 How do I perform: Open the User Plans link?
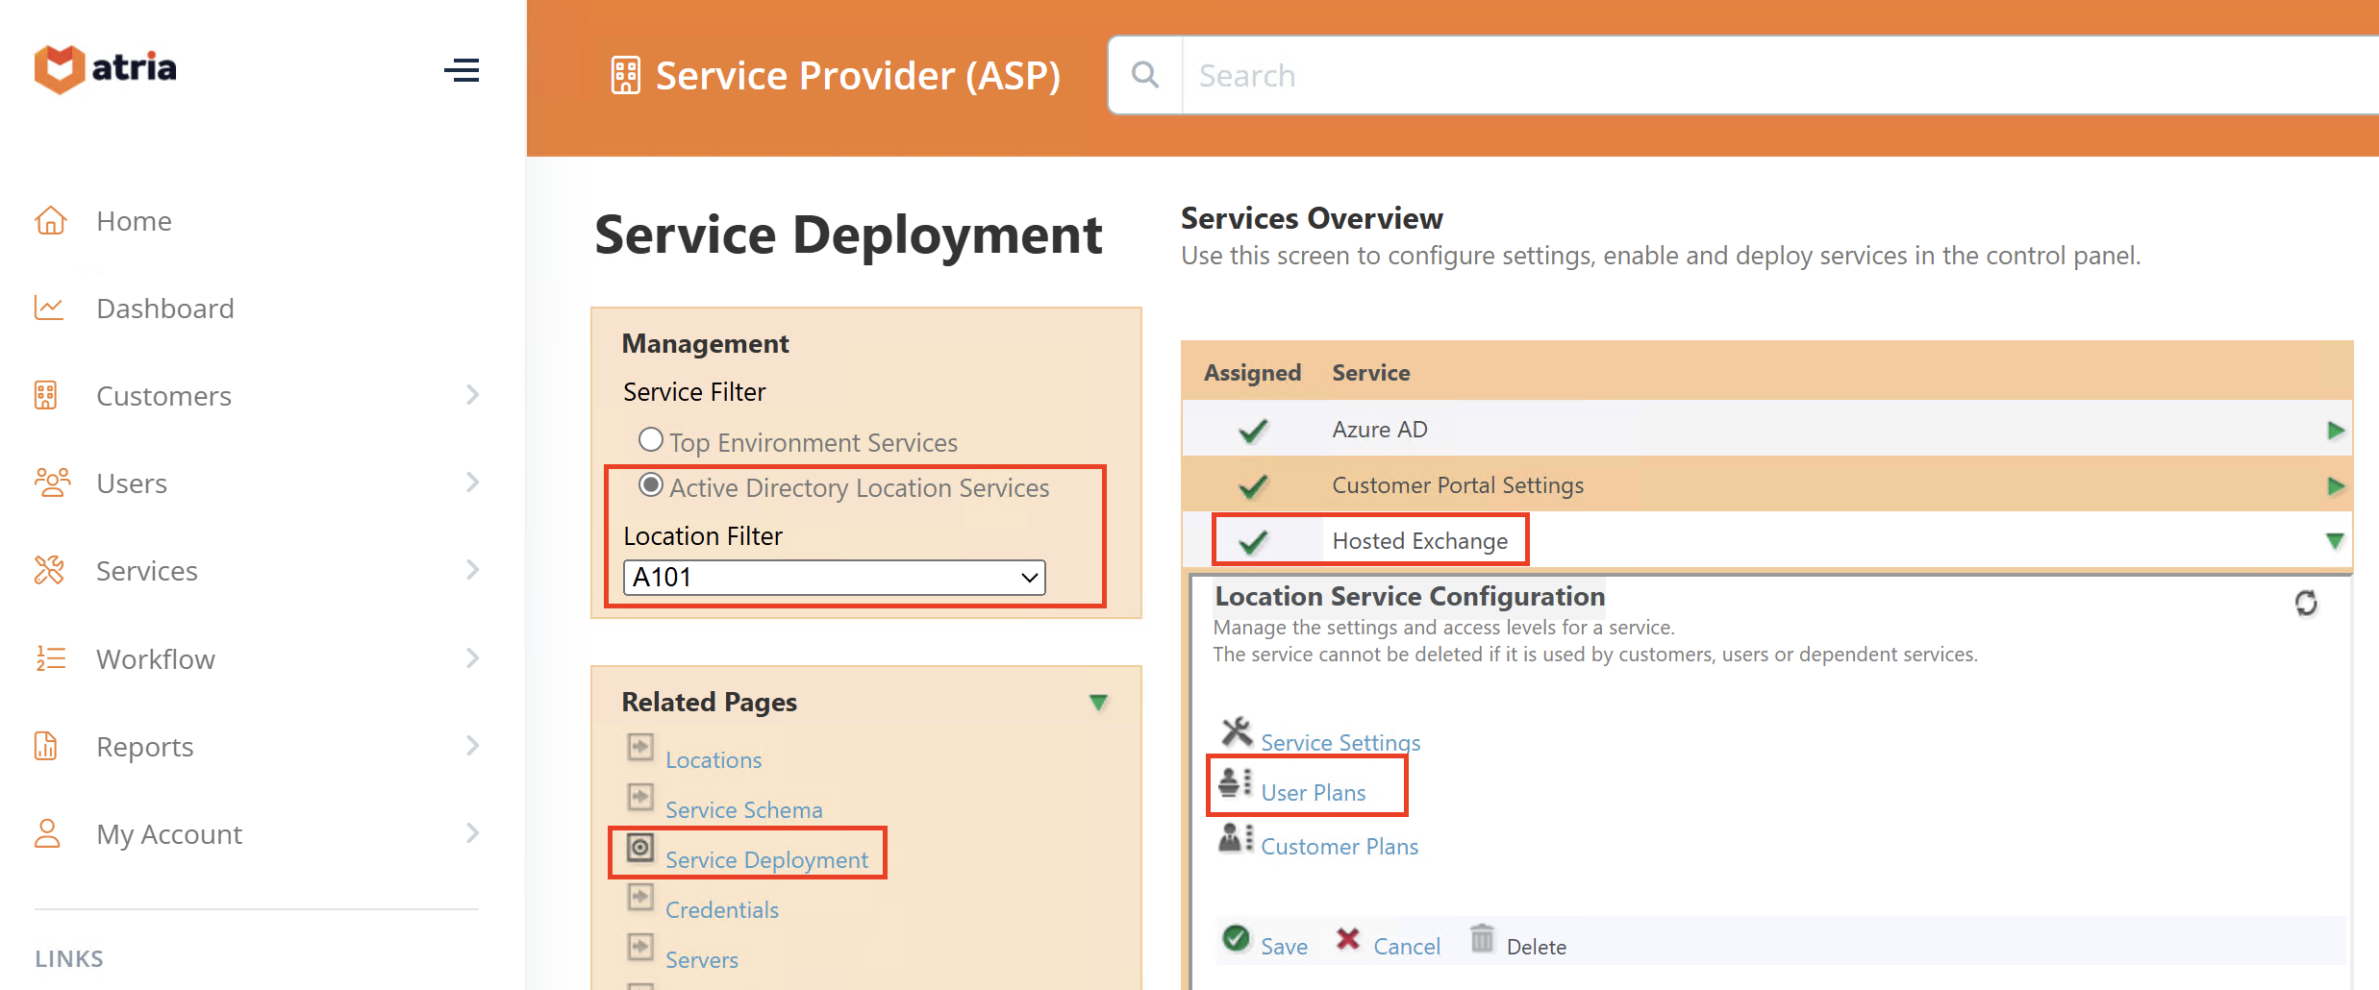pyautogui.click(x=1314, y=792)
